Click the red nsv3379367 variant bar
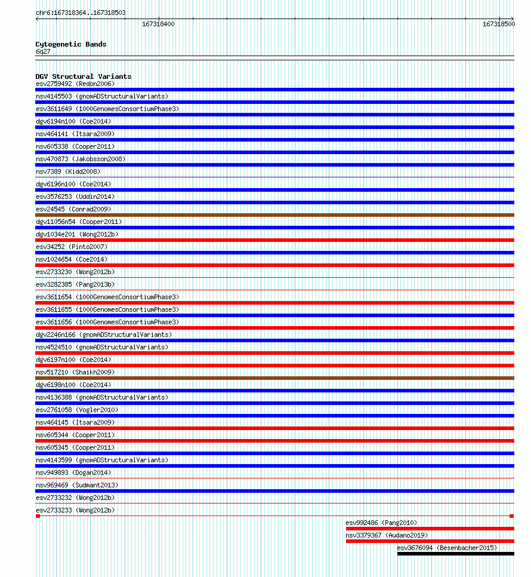 click(x=430, y=541)
